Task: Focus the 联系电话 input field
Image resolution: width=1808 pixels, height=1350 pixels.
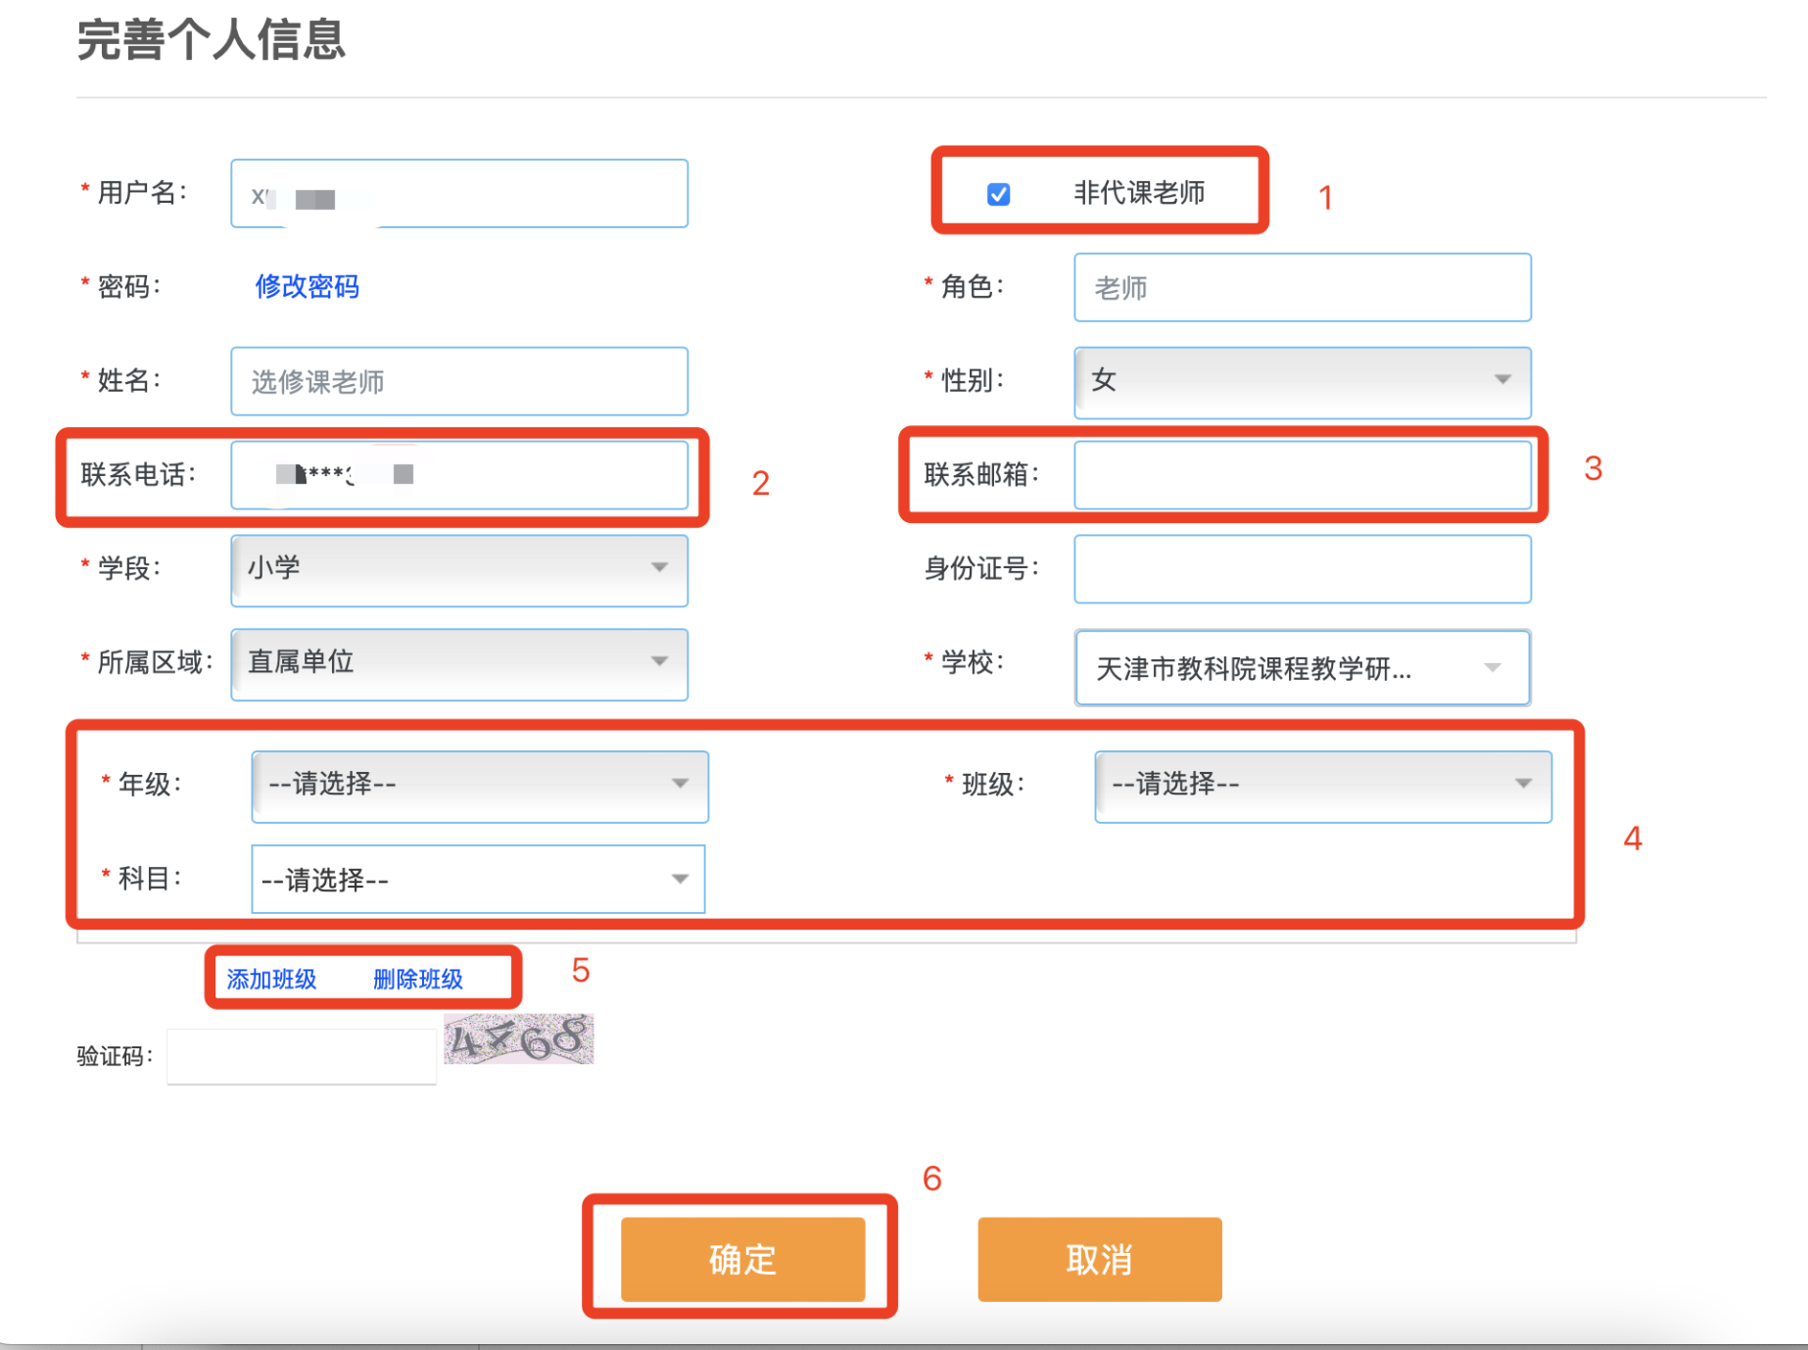Action: click(x=459, y=475)
